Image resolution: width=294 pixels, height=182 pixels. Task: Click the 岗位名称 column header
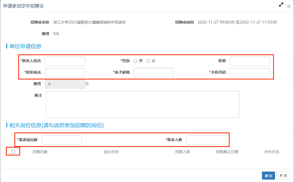click(x=111, y=152)
